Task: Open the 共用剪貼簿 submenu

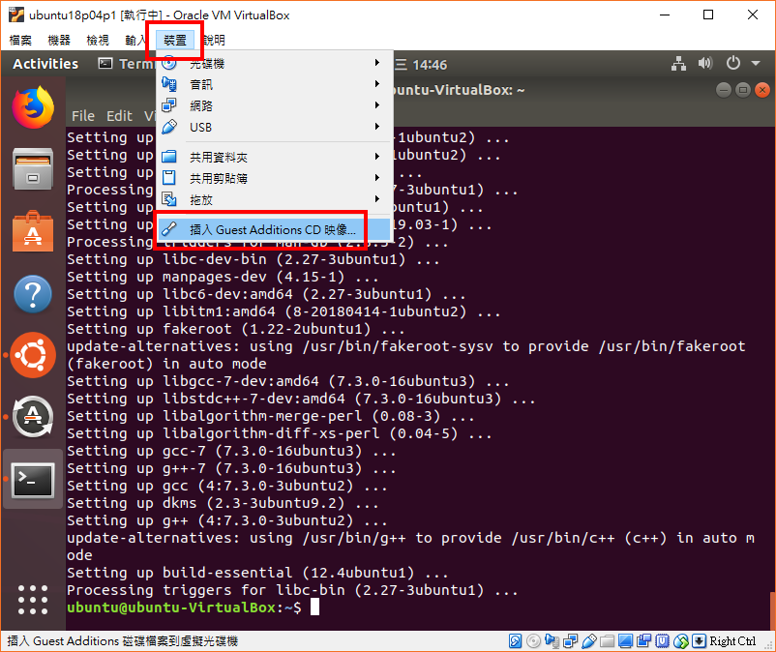Action: (275, 178)
